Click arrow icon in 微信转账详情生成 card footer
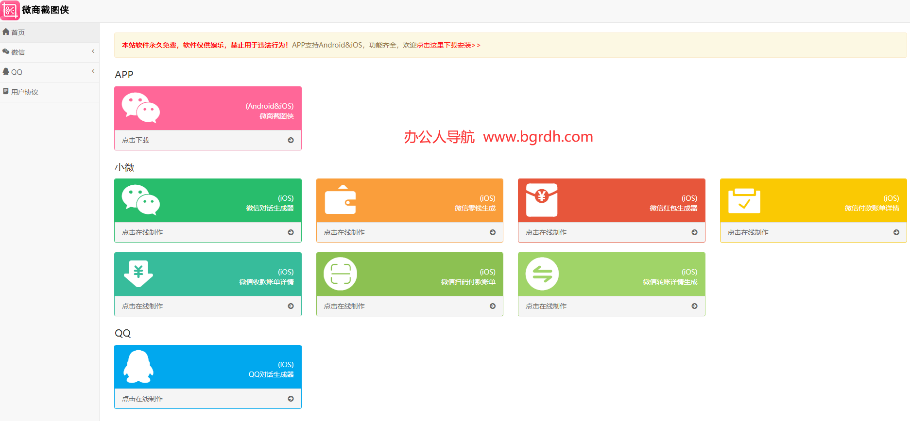The height and width of the screenshot is (421, 910). pos(694,306)
